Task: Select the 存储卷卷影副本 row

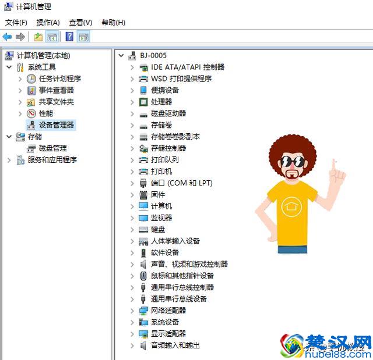Action: (175, 137)
